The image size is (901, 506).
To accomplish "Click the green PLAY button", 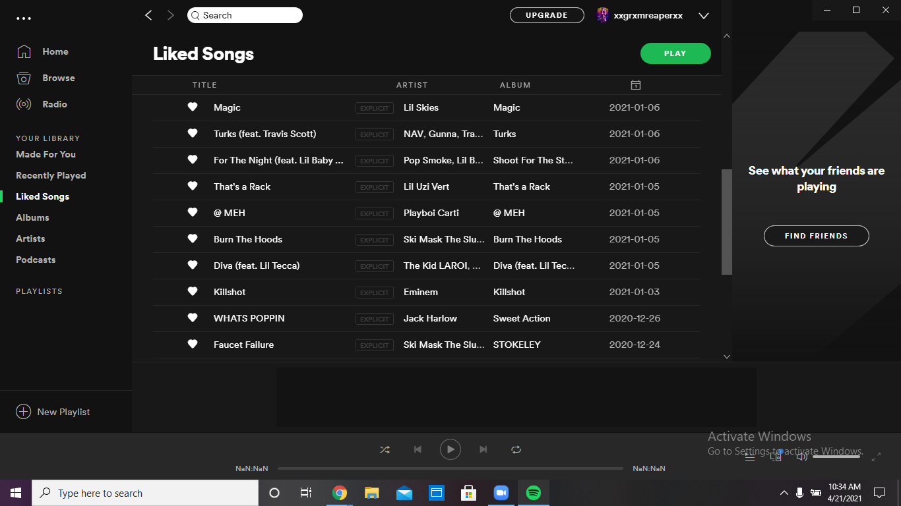I will click(675, 53).
